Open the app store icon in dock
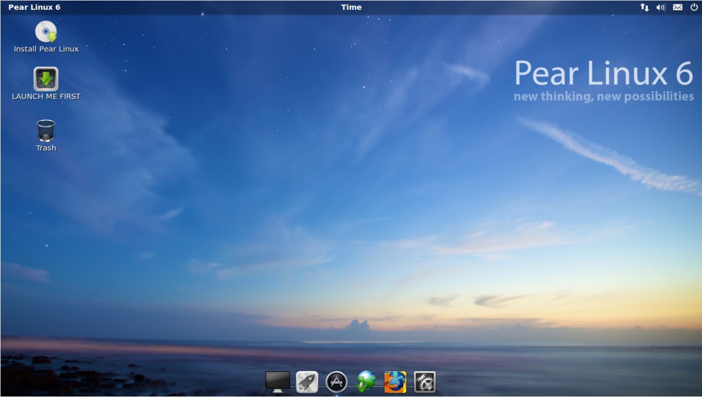 coord(337,382)
